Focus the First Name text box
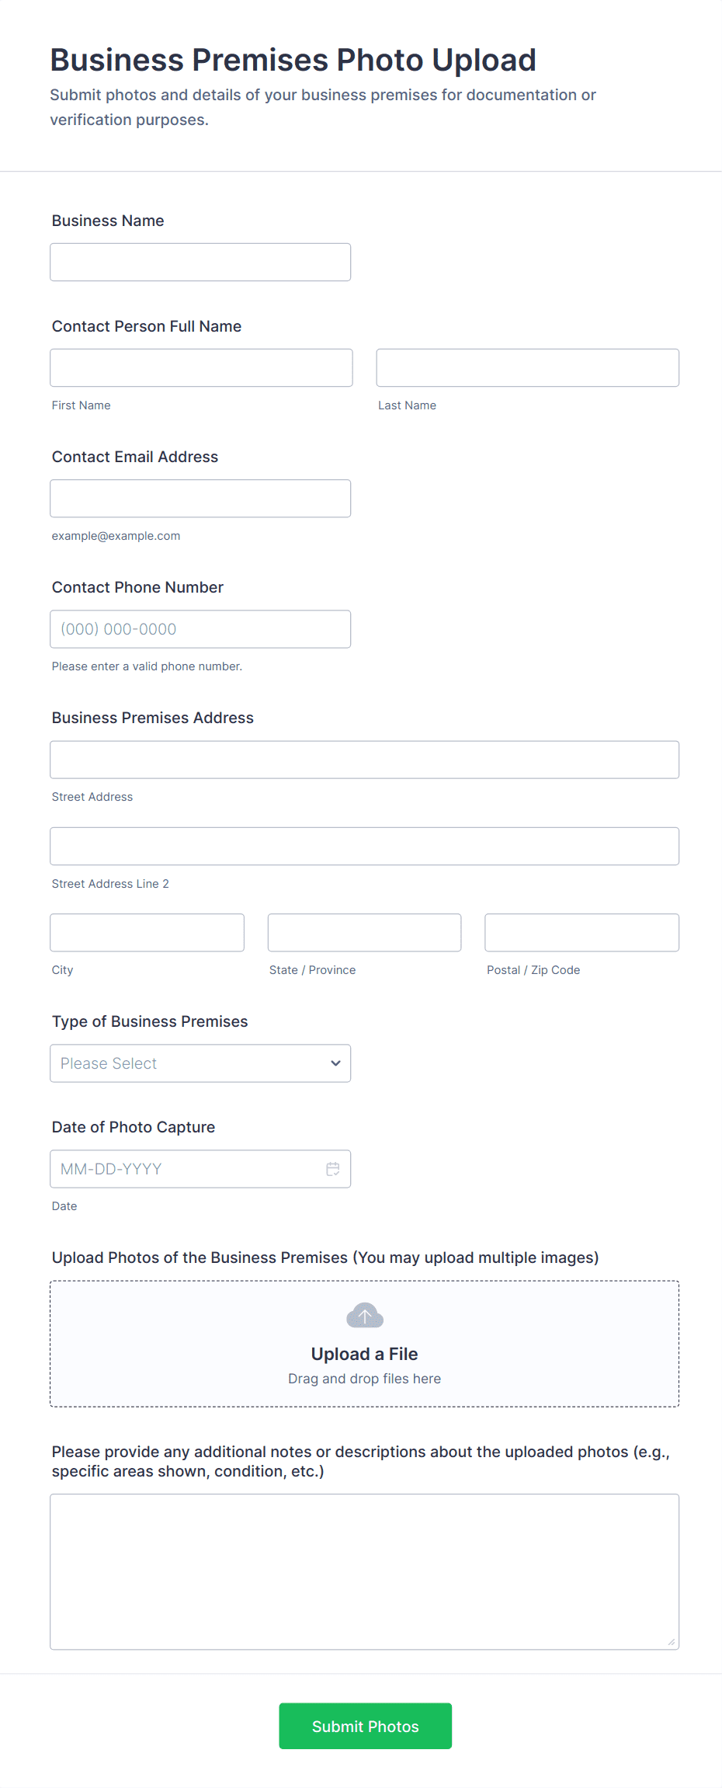722x1788 pixels. pyautogui.click(x=201, y=368)
